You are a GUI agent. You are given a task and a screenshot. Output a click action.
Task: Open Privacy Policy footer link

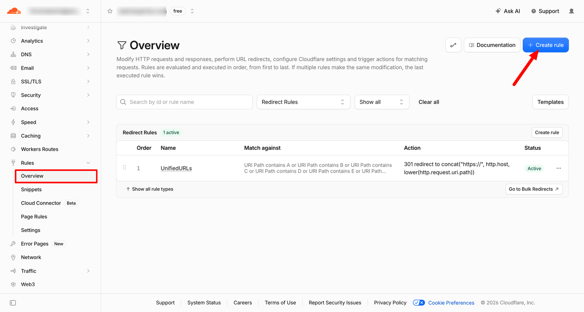coord(390,303)
